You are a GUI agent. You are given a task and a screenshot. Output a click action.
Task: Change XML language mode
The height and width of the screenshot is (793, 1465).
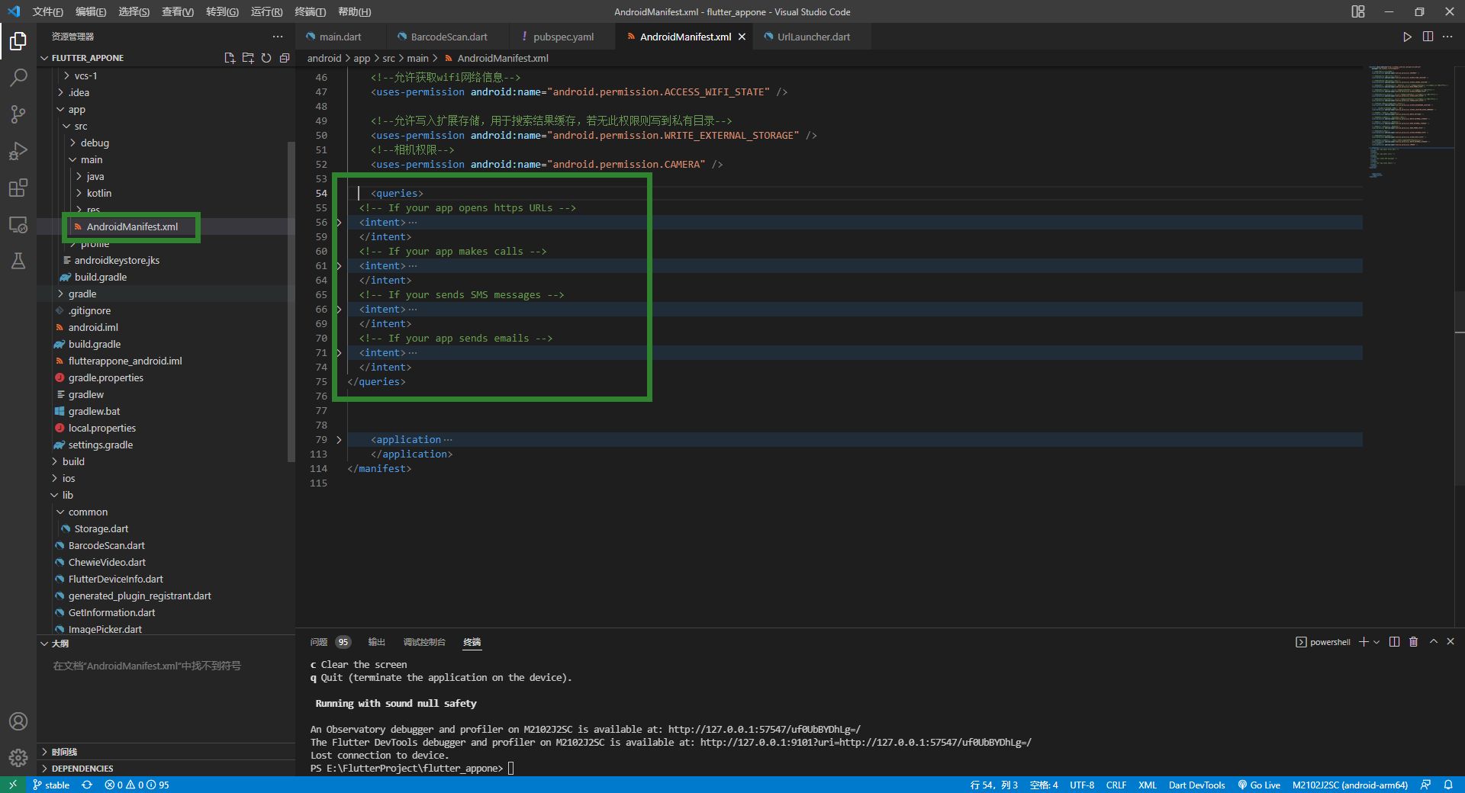[1147, 785]
